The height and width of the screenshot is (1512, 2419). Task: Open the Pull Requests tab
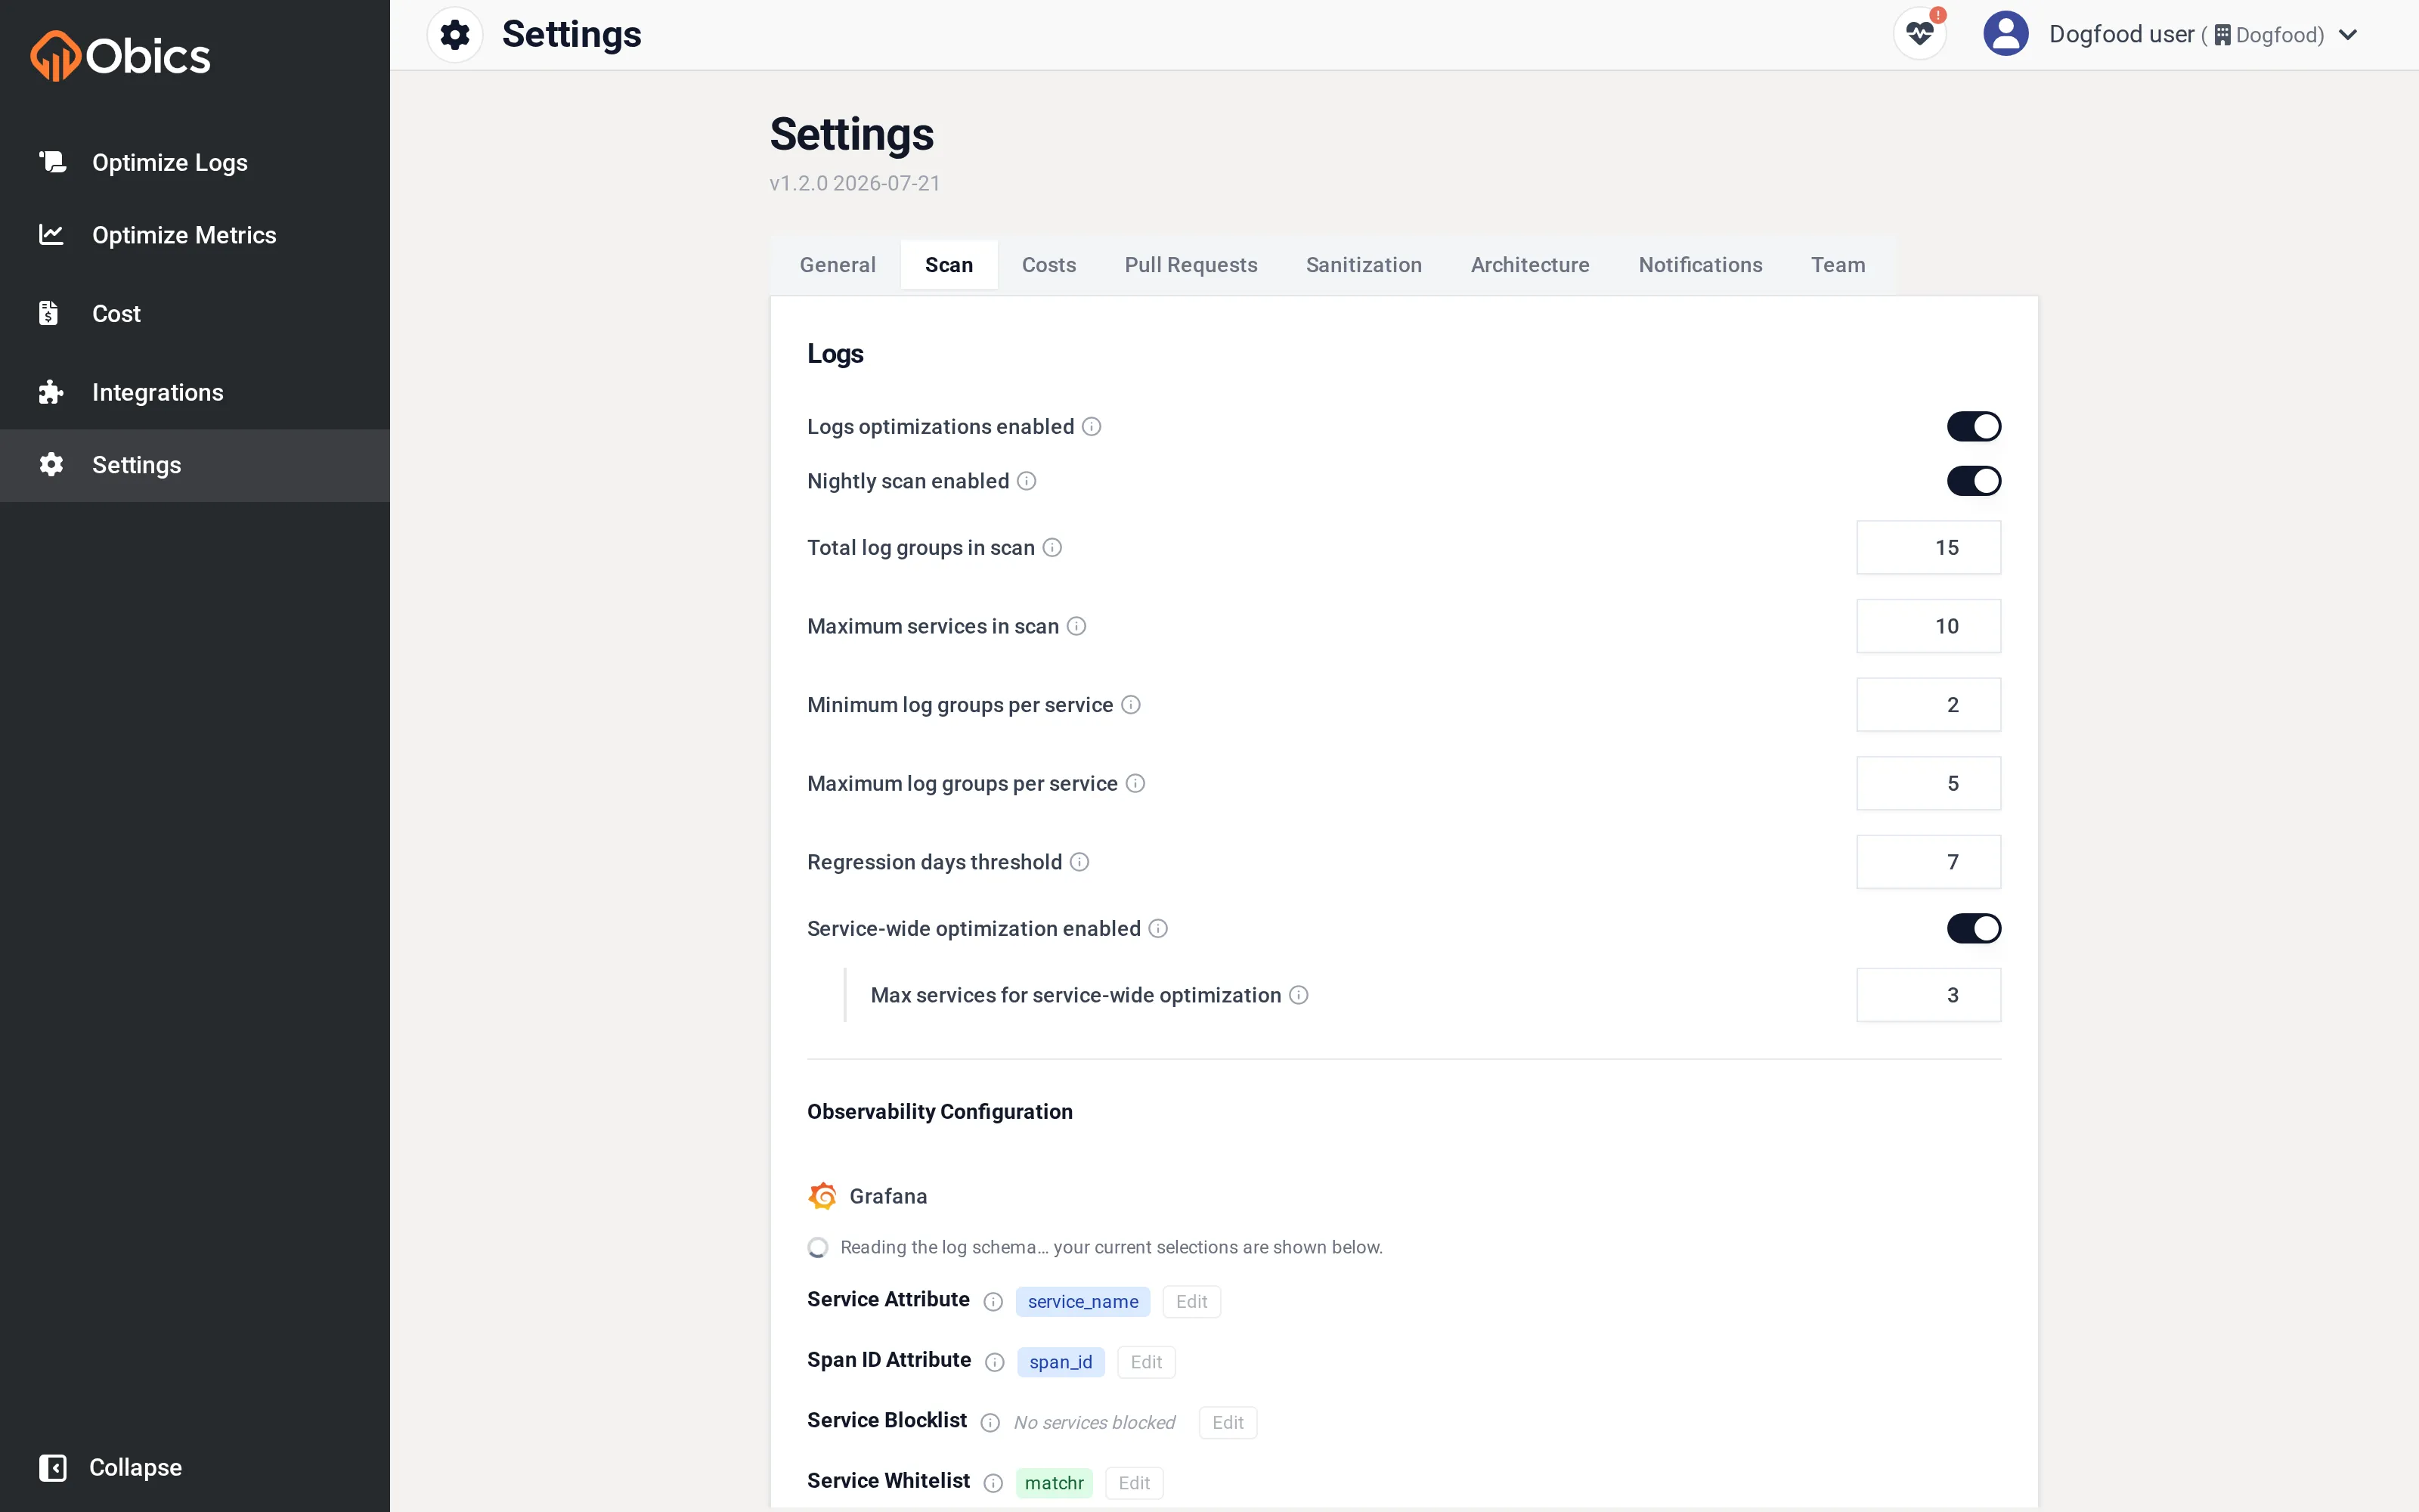click(x=1191, y=265)
